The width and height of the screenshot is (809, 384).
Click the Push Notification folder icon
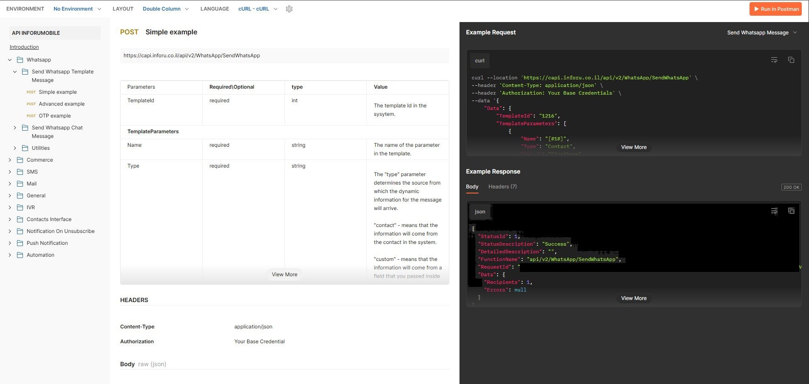pos(20,243)
